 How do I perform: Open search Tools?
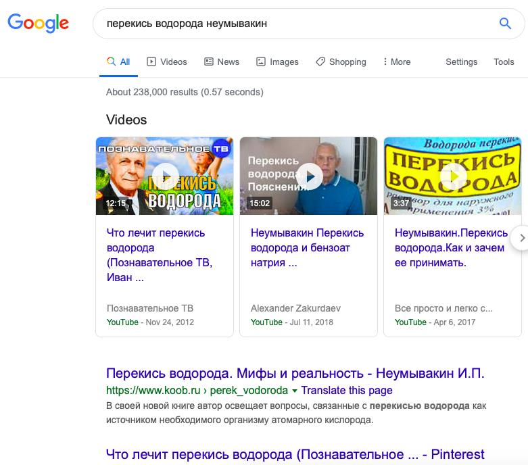[504, 62]
